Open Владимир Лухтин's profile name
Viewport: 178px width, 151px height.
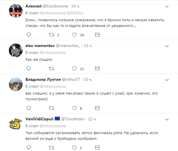[x=43, y=79]
